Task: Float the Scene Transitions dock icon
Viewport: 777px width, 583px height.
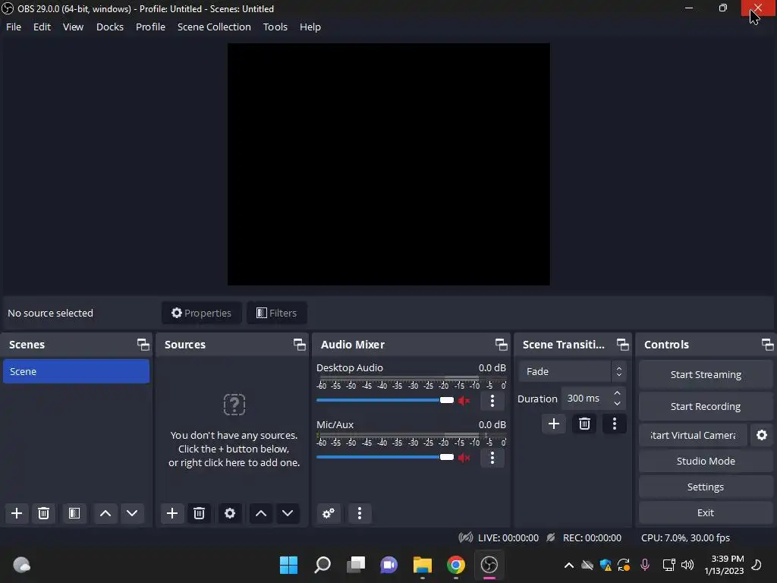Action: point(622,345)
